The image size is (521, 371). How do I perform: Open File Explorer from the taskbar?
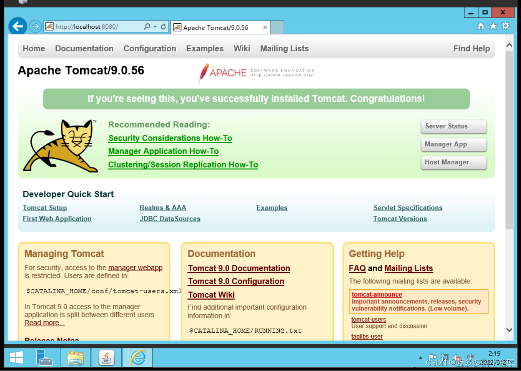pyautogui.click(x=76, y=358)
